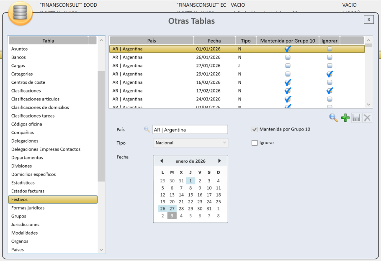Screen dimensions: 381x261
Task: Close the Otras Tablas dialog
Action: (368, 20)
